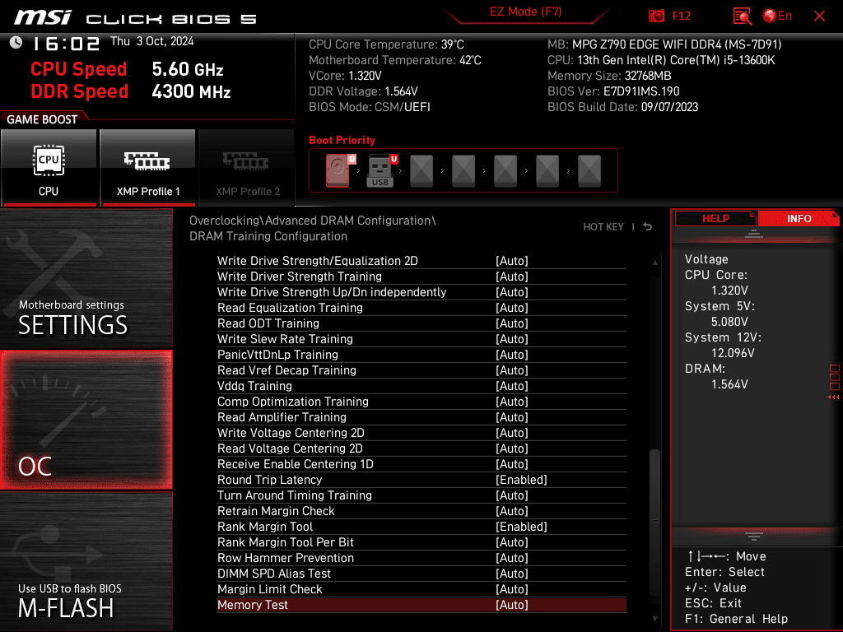Go back using the return arrow icon
The height and width of the screenshot is (632, 843).
648,227
